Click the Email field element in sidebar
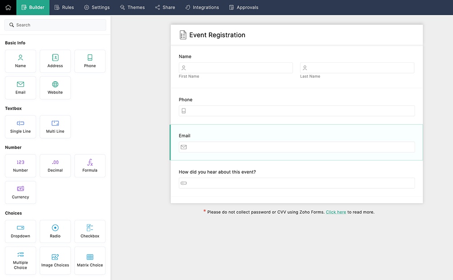Viewport: 453px width, 280px height. [20, 88]
